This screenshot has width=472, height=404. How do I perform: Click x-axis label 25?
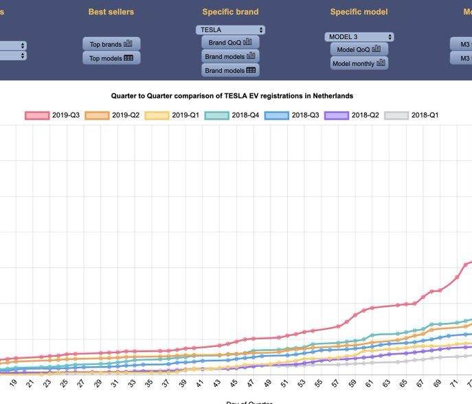[x=64, y=383]
